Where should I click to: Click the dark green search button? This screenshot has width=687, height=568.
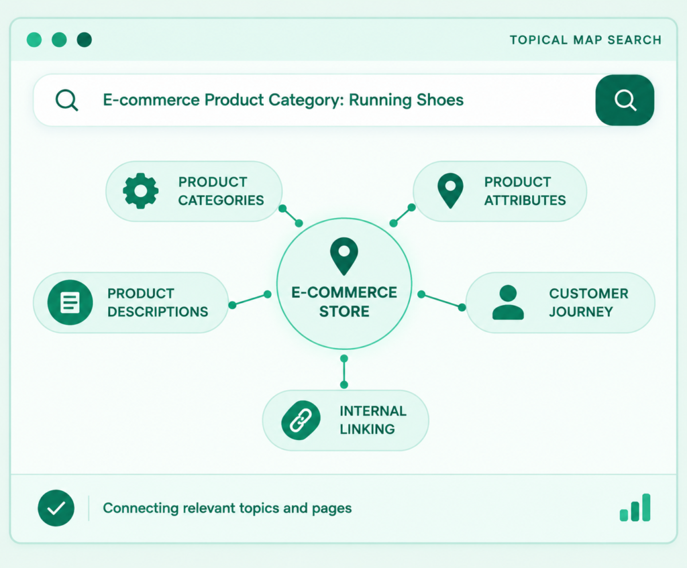click(625, 100)
